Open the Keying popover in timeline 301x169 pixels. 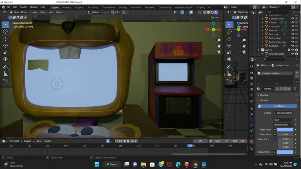click(29, 141)
